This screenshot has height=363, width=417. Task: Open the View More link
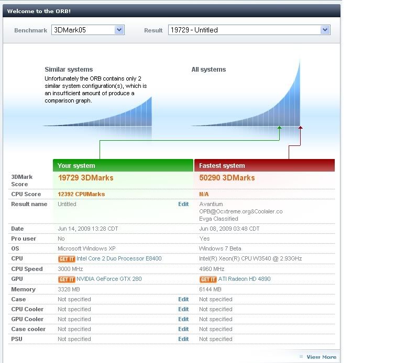click(x=321, y=357)
